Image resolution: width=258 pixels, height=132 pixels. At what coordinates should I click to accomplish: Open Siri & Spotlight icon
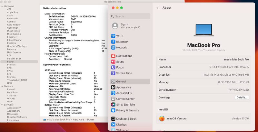(113, 105)
